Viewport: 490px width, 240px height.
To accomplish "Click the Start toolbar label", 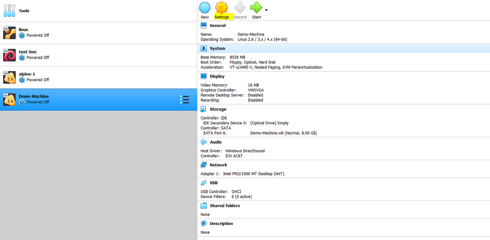I will 256,17.
